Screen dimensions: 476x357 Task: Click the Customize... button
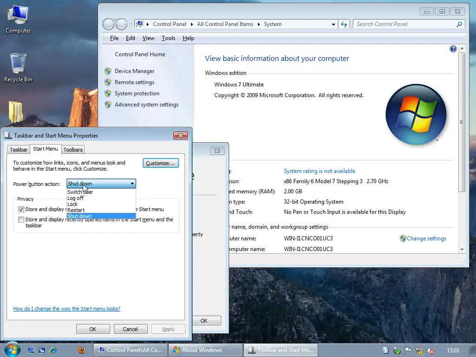click(160, 163)
